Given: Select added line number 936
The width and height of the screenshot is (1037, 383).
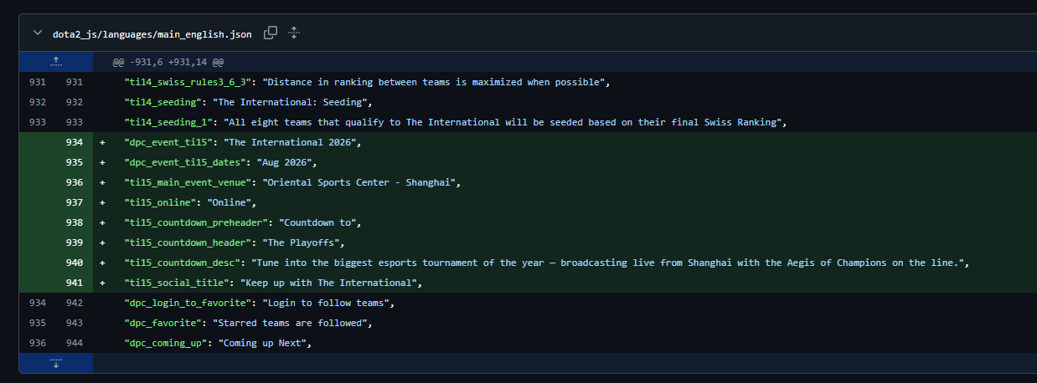Looking at the screenshot, I should pyautogui.click(x=75, y=182).
